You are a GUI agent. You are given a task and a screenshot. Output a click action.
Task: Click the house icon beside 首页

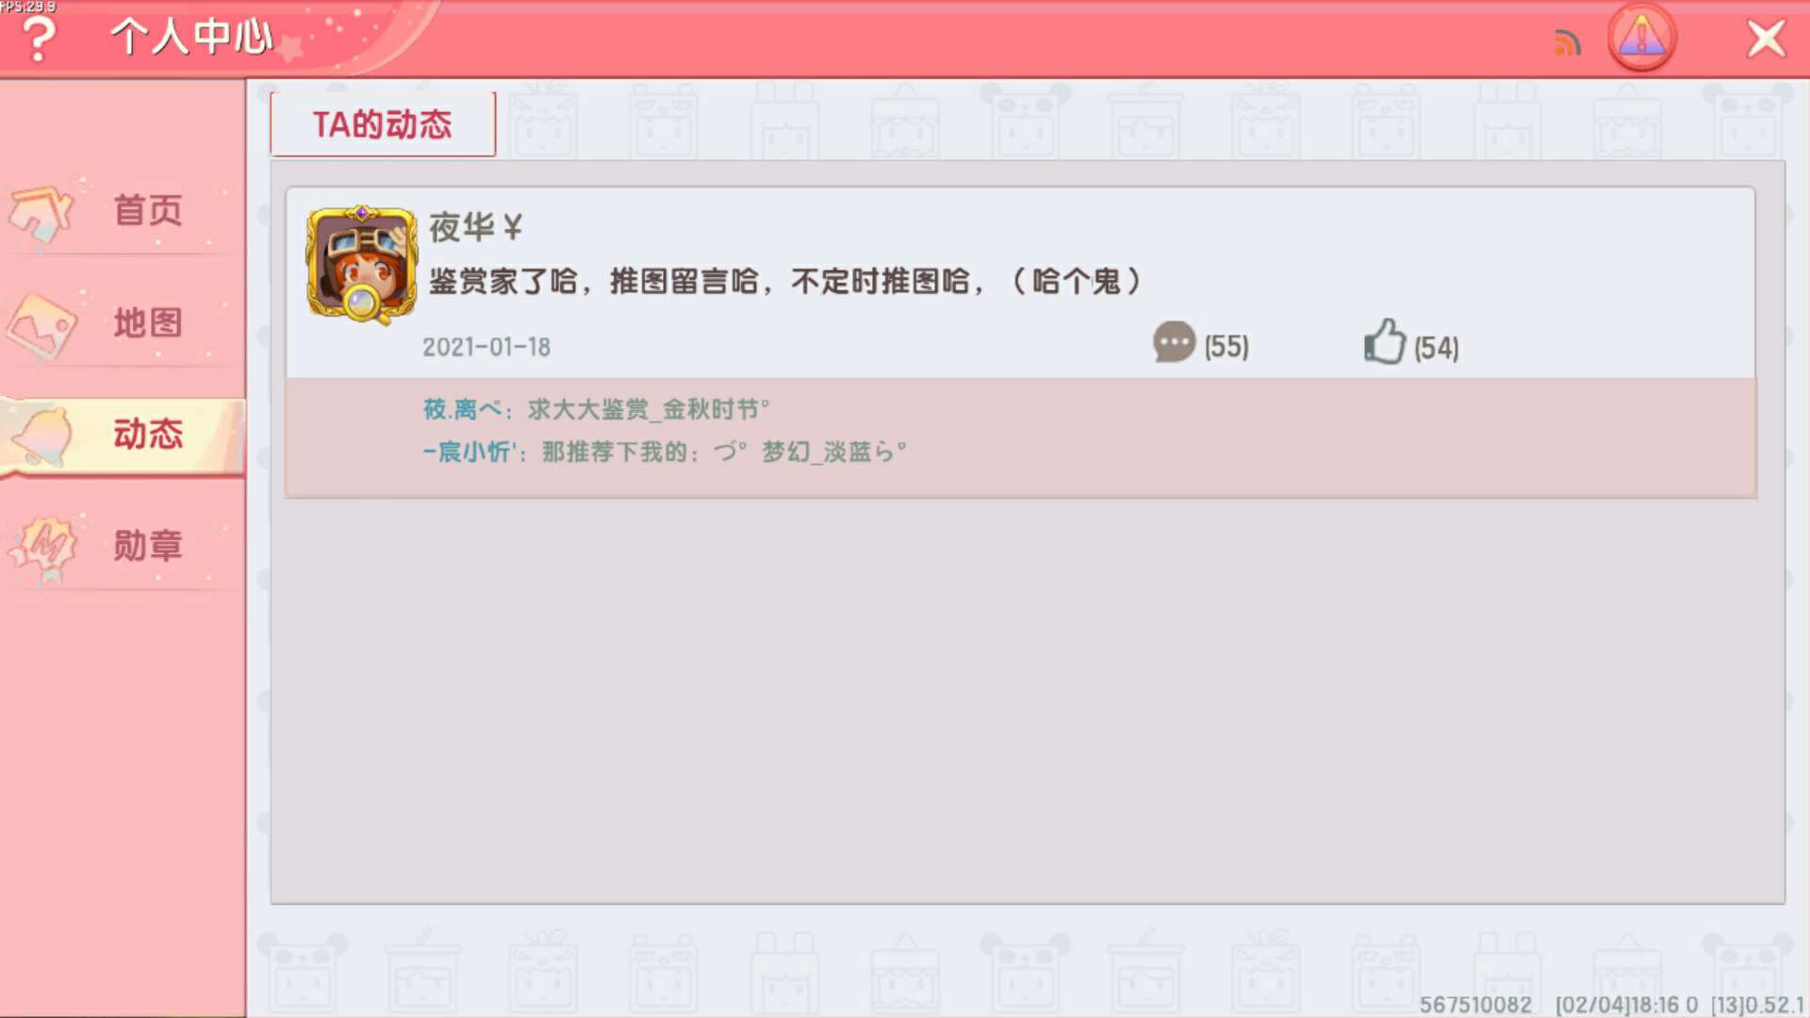[x=41, y=211]
